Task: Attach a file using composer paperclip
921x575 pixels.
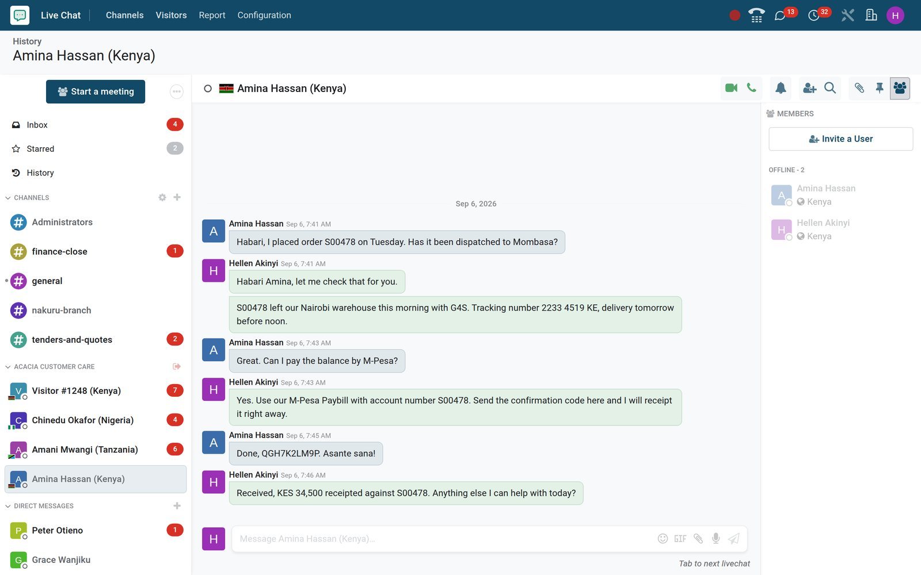Action: [698, 539]
